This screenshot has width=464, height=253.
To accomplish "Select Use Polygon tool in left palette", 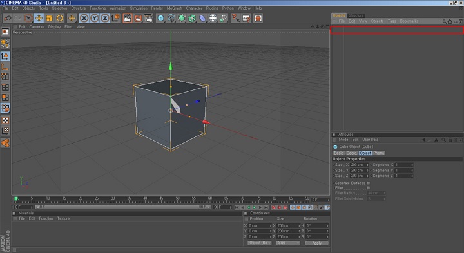I will [5, 98].
